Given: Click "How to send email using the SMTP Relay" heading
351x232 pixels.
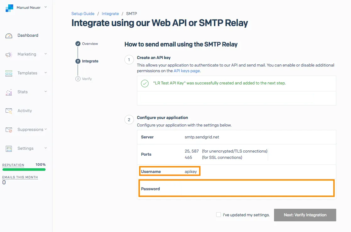Looking at the screenshot, I should [x=181, y=44].
